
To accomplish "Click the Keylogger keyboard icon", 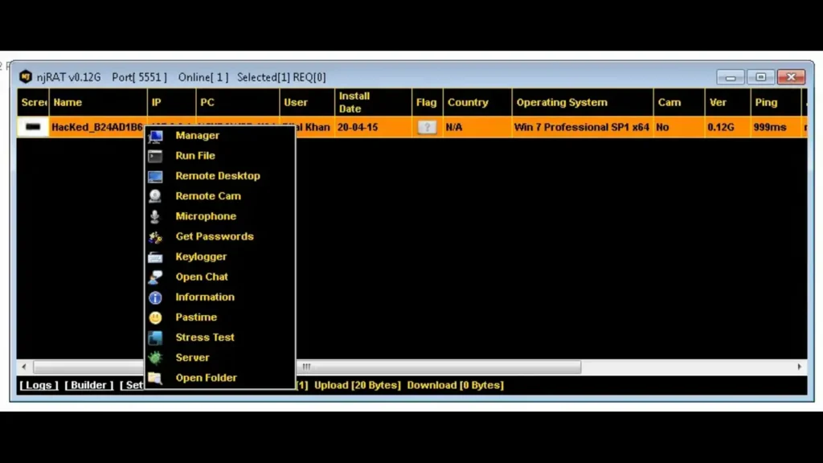I will click(x=155, y=256).
